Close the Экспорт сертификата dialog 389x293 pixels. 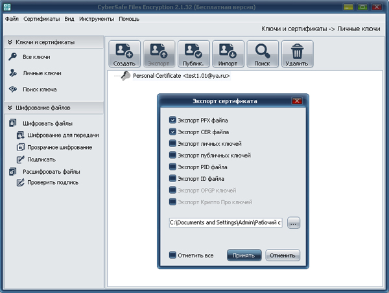tap(297, 101)
